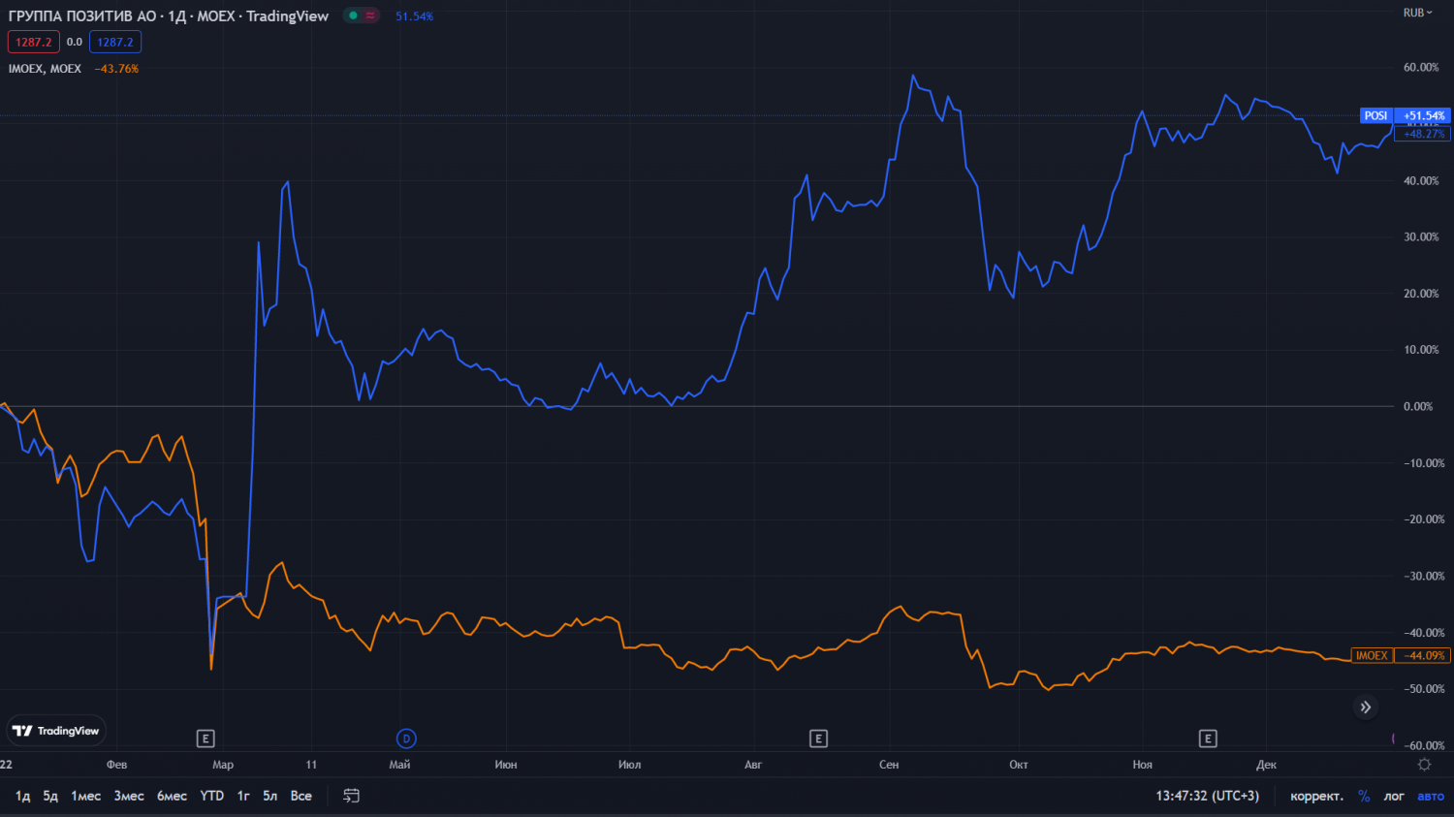Select the 1мес time range
Screen dimensions: 1454x817
pyautogui.click(x=85, y=796)
